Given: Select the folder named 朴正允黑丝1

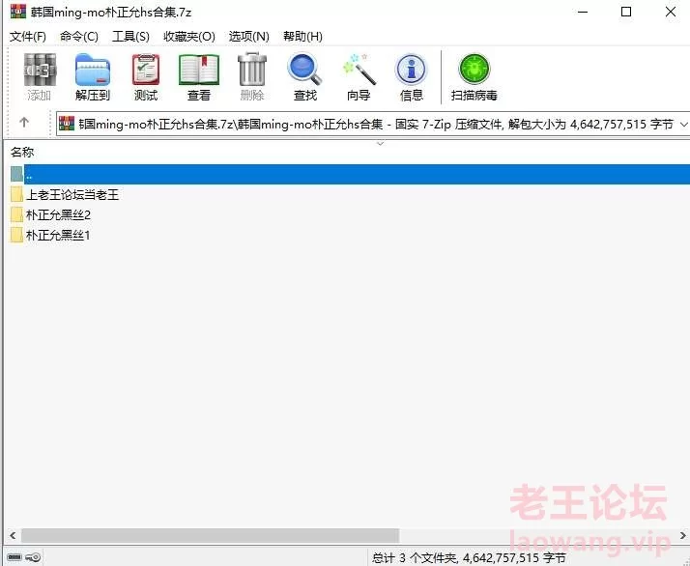Looking at the screenshot, I should (58, 235).
